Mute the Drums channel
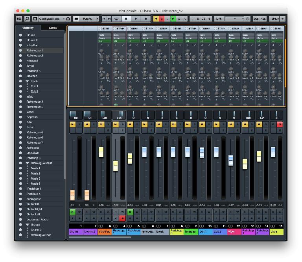 tap(72, 124)
